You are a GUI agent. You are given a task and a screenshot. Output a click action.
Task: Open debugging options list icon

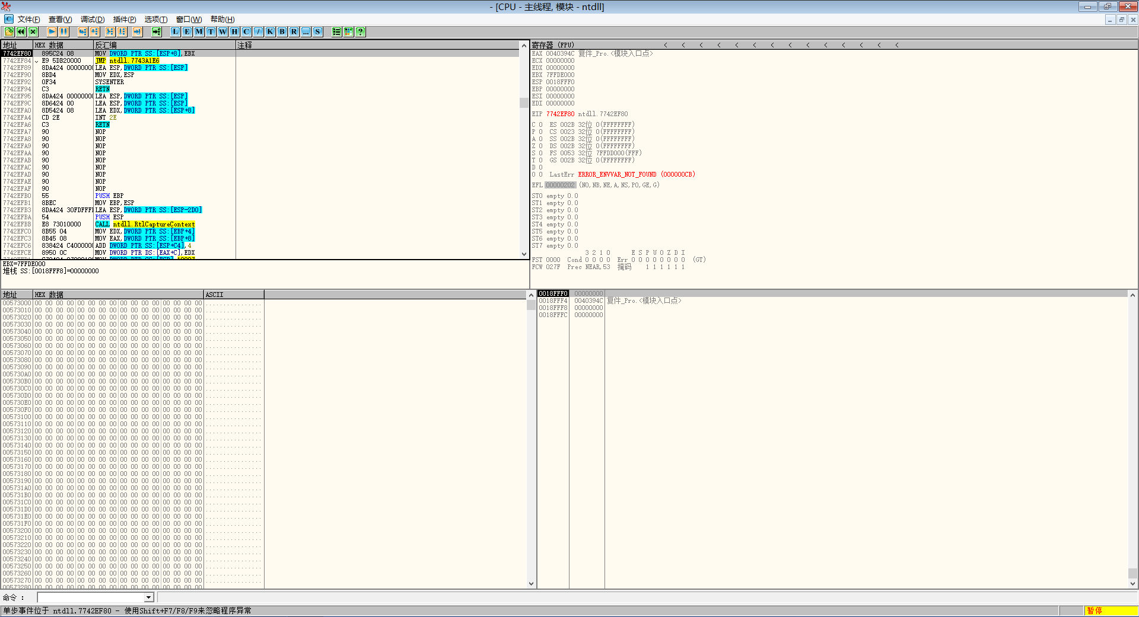click(336, 32)
